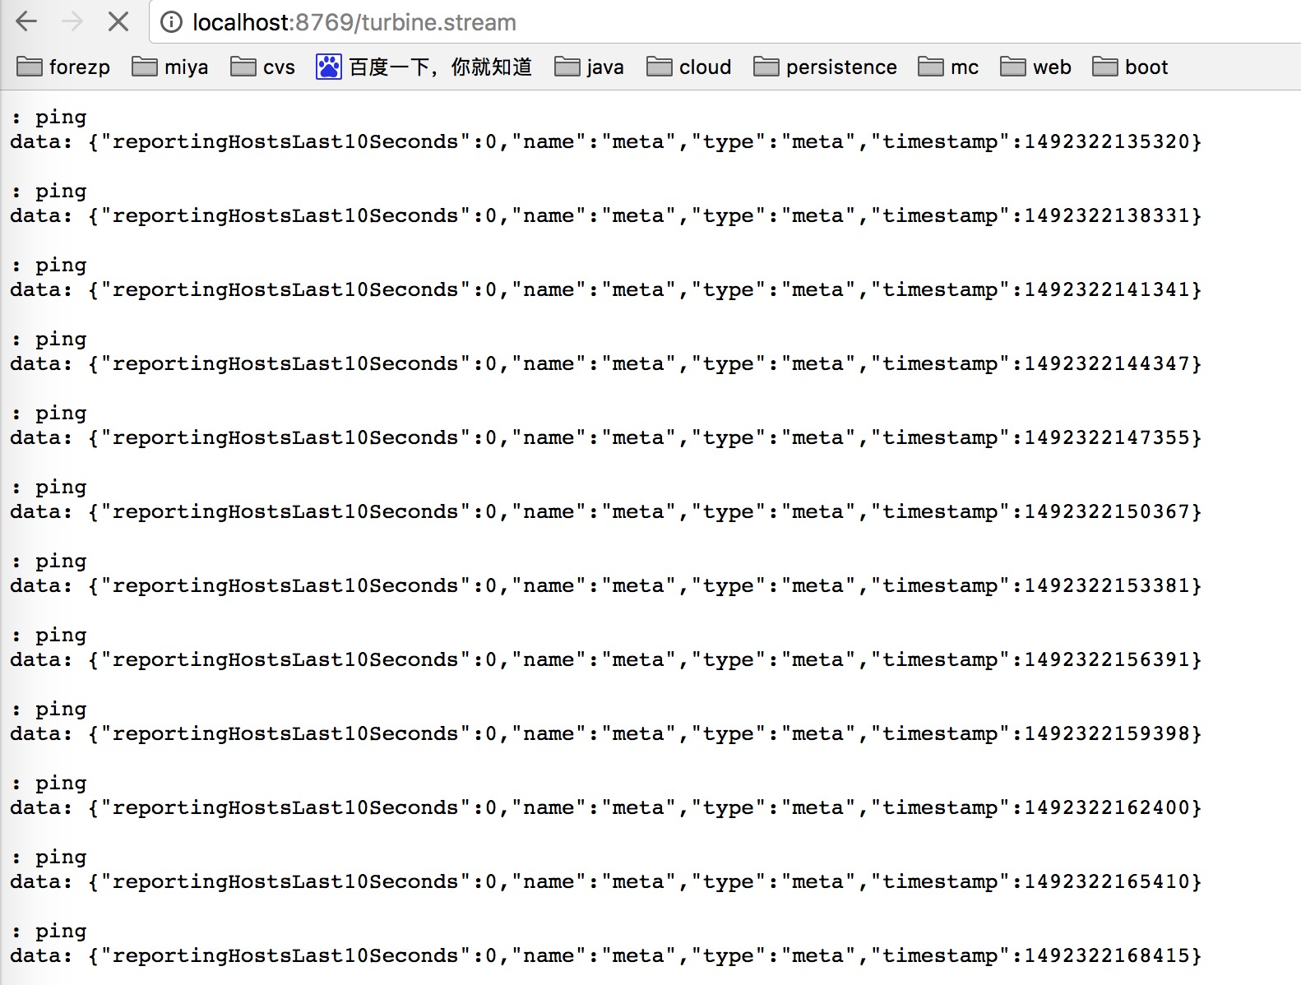Select data line with timestamp 1492322165410
Viewport: 1301px width, 985px height.
click(605, 881)
